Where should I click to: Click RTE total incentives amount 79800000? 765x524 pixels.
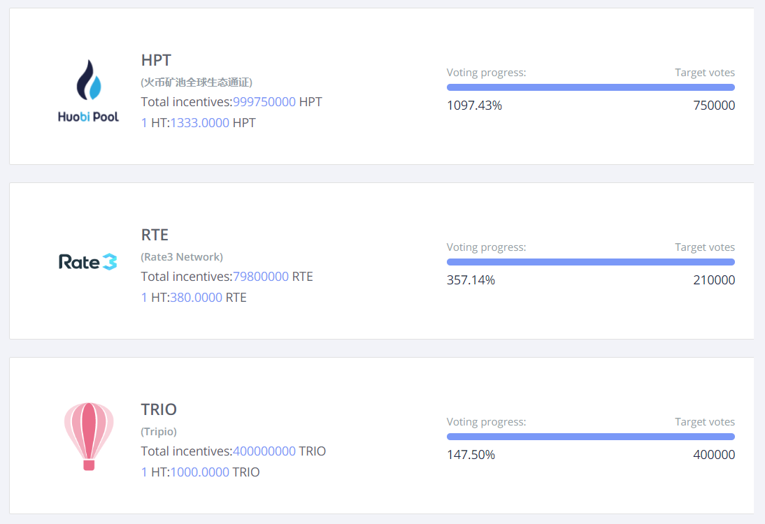point(261,277)
